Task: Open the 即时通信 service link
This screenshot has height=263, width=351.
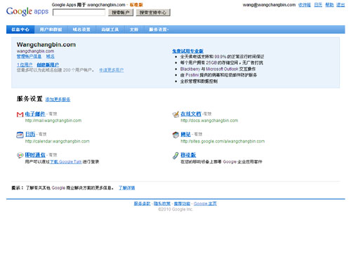Action: pyautogui.click(x=35, y=155)
